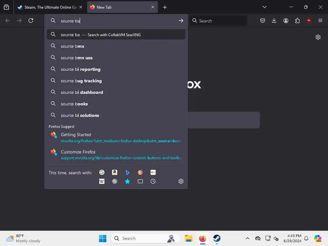This screenshot has width=328, height=246.
Task: Expand the List all tabs chevron
Action: point(264,7)
